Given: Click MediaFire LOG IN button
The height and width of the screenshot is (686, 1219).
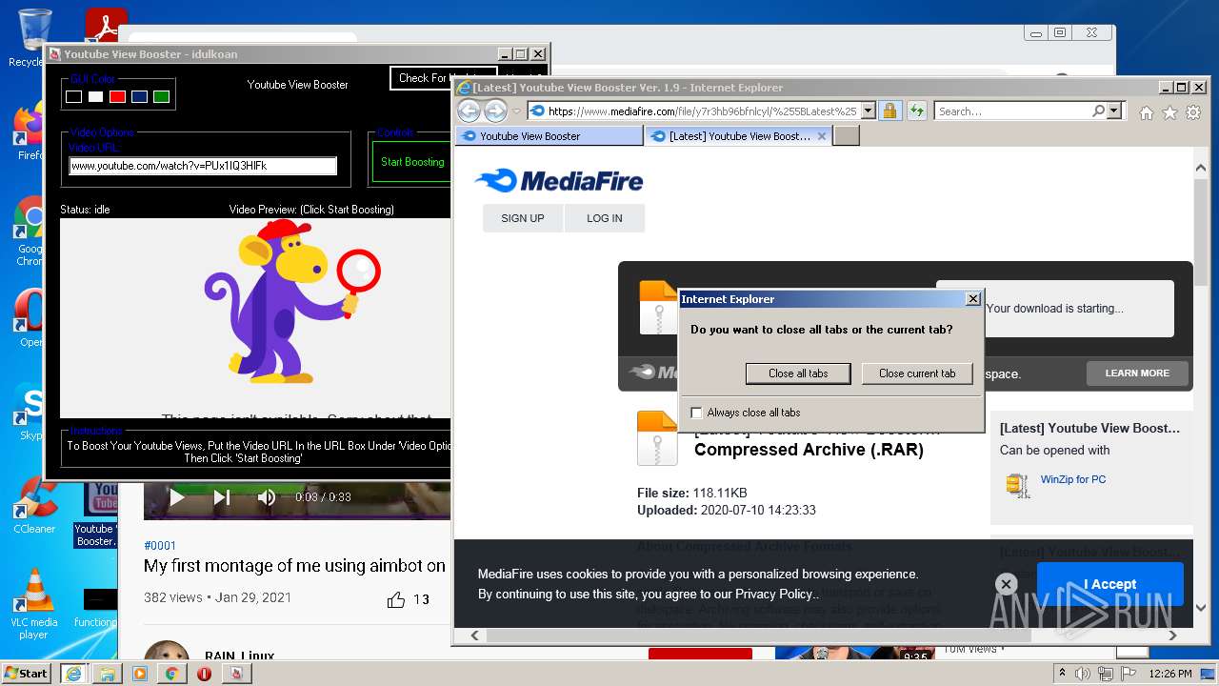Looking at the screenshot, I should coord(605,218).
